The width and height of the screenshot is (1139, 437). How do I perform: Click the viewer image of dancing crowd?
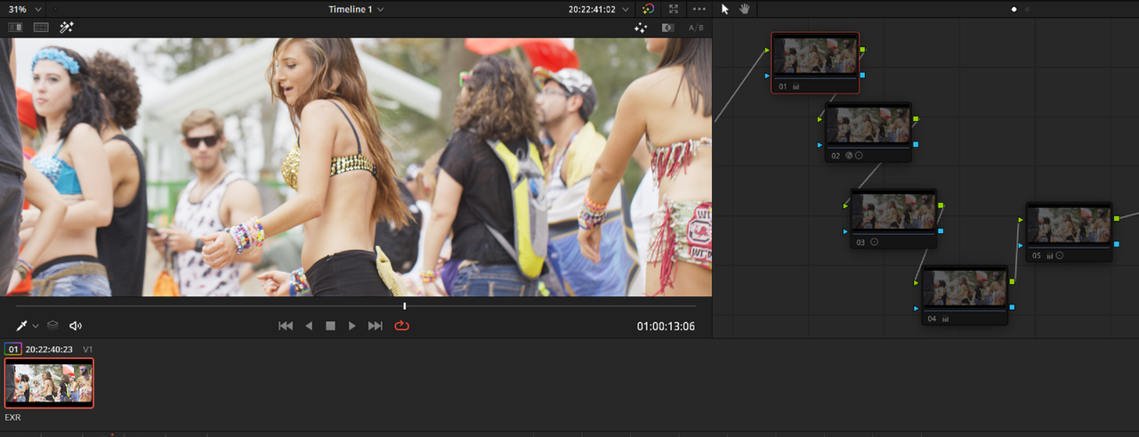point(356,167)
